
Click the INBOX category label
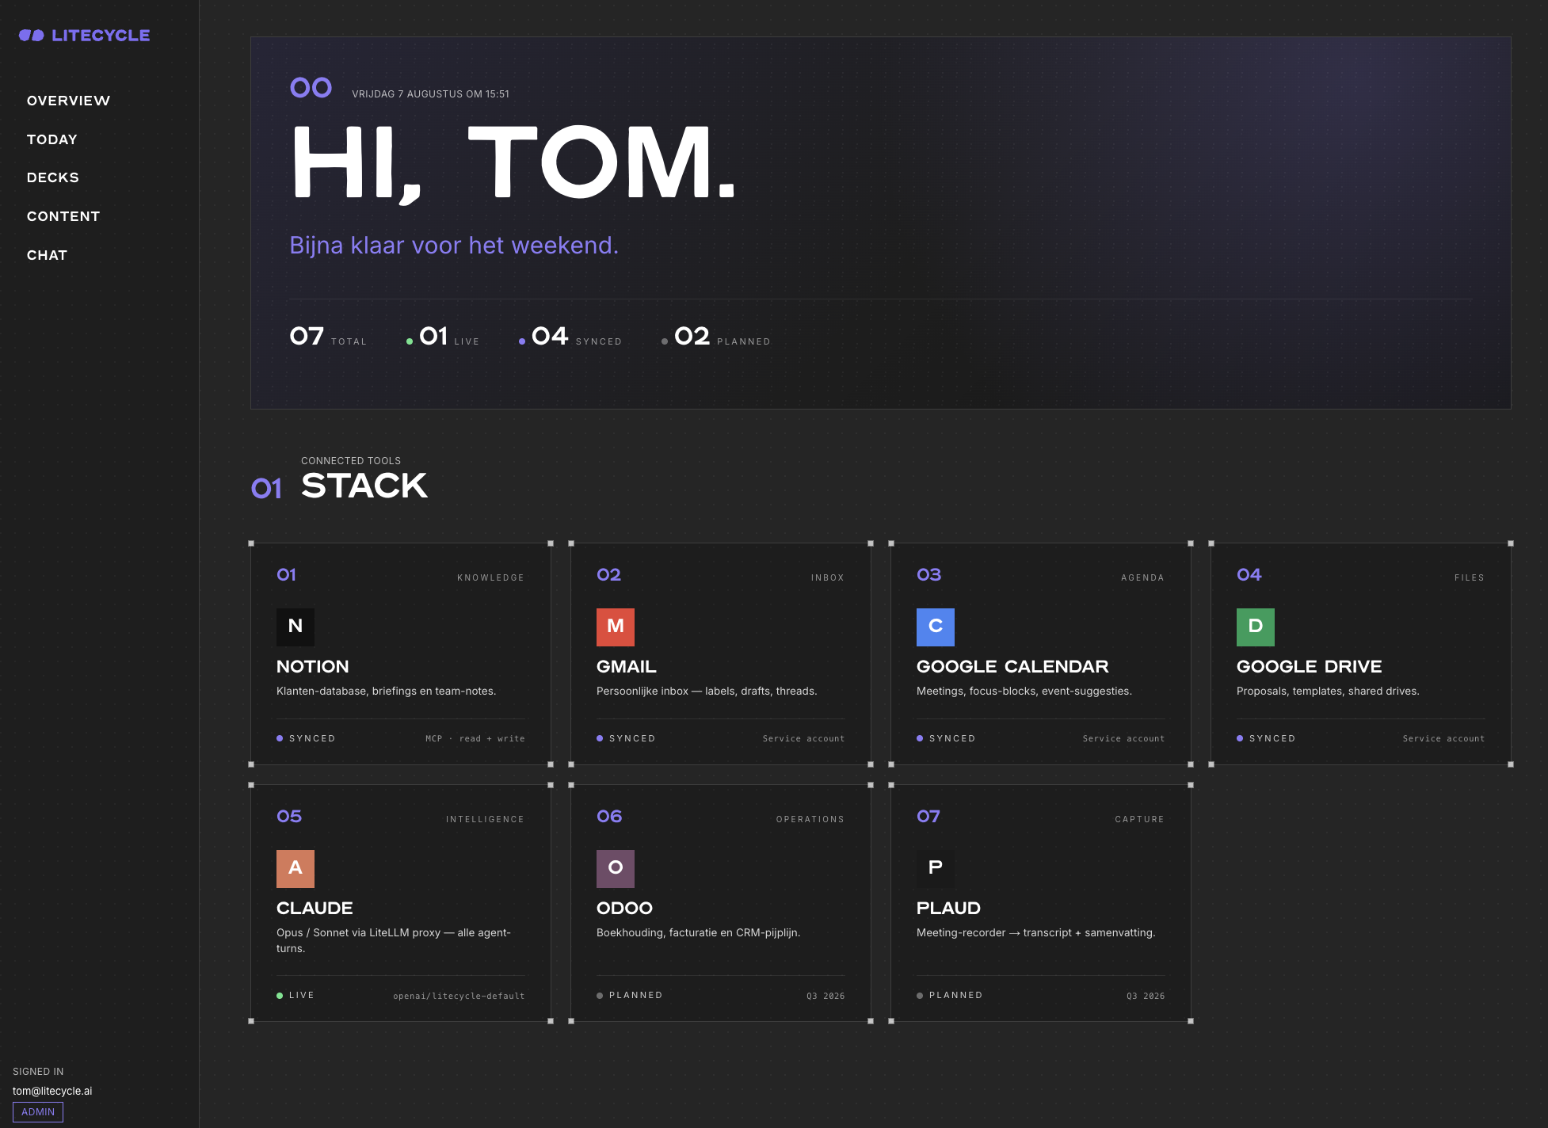click(x=828, y=577)
